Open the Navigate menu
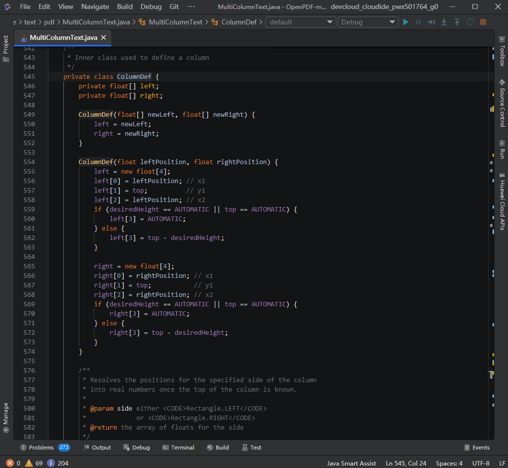Image resolution: width=508 pixels, height=468 pixels. click(95, 6)
